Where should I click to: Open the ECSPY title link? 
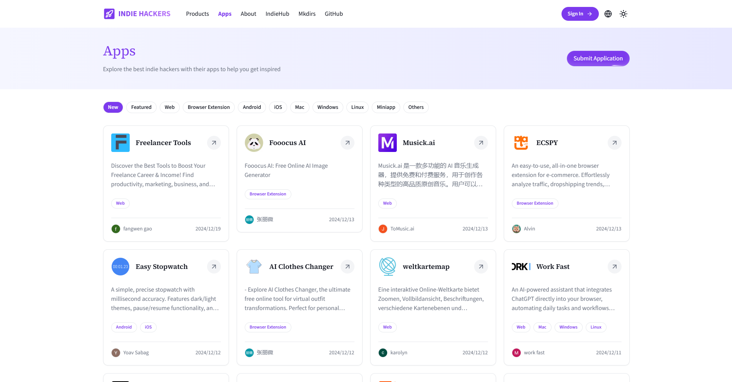[547, 143]
